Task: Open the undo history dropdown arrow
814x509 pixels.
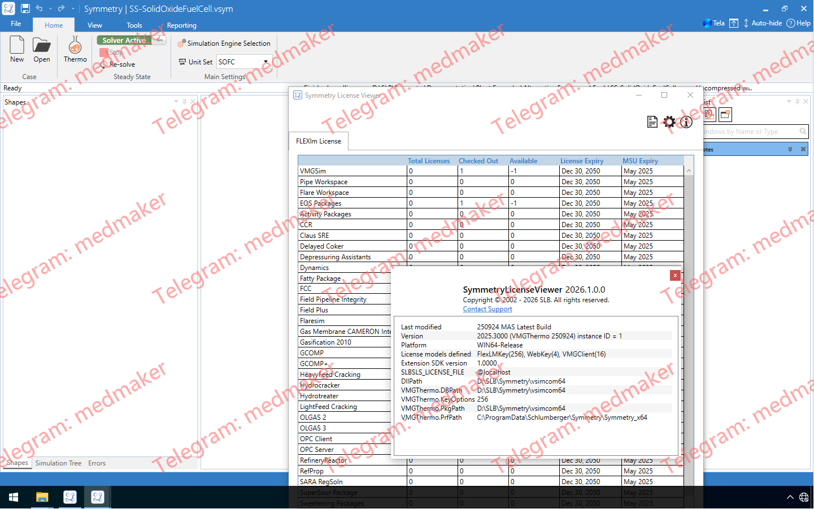Action: (x=50, y=9)
